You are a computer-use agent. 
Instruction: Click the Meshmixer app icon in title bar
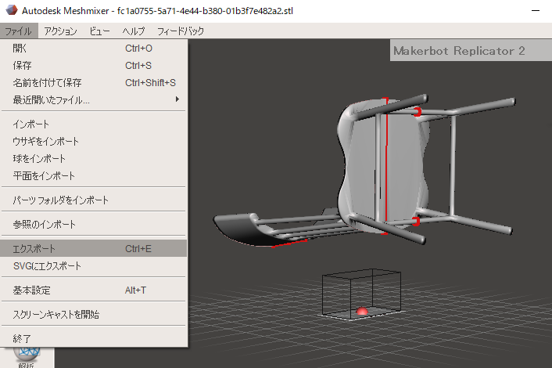[11, 10]
